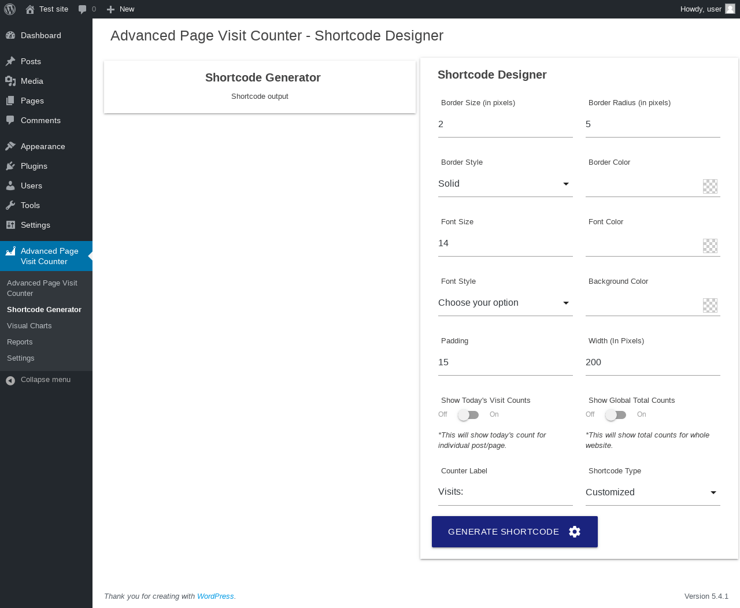
Task: Follow the WordPress footer link
Action: pyautogui.click(x=215, y=596)
